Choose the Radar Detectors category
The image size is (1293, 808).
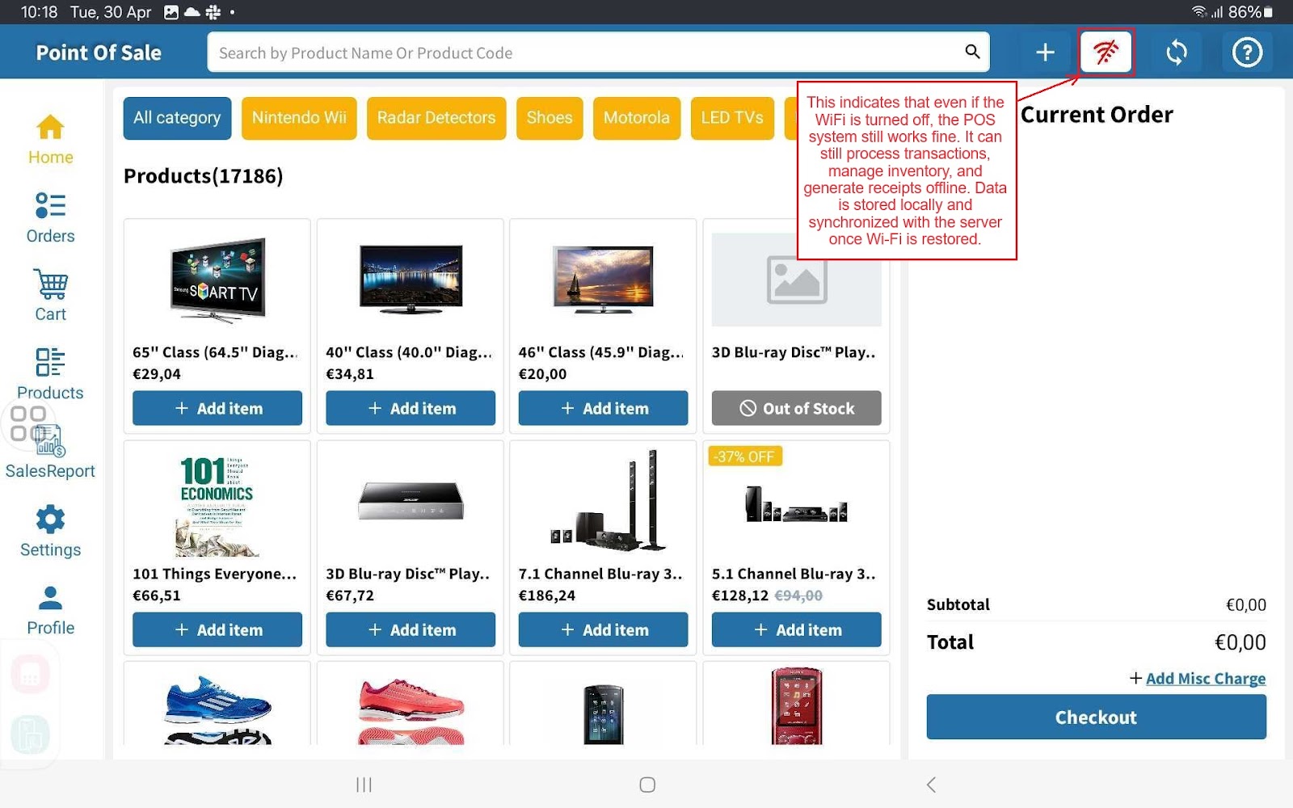[x=436, y=118]
